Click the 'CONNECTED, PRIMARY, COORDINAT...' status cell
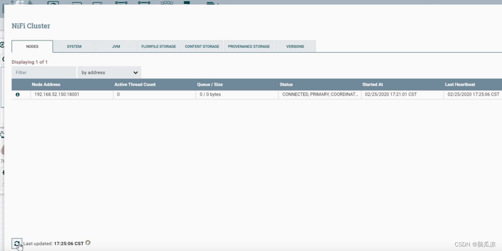 [320, 94]
